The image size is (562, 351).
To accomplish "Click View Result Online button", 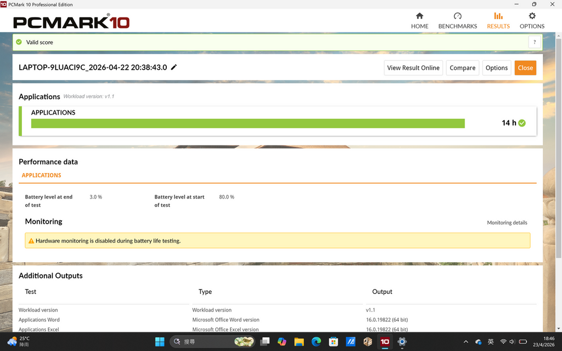I will 413,67.
